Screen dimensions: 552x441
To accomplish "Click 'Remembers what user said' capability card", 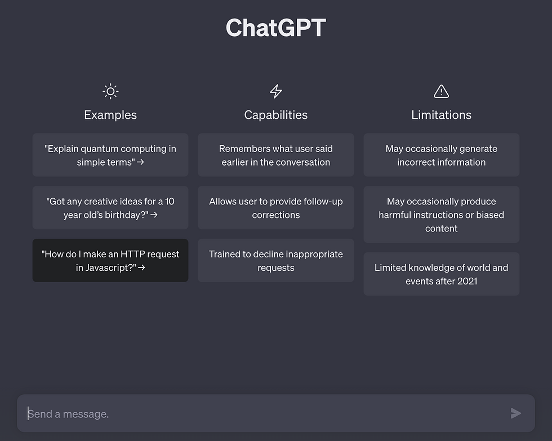I will click(x=276, y=155).
